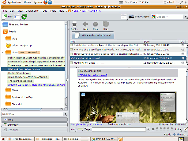Open the Help menu
188x141 pixels.
click(x=62, y=11)
